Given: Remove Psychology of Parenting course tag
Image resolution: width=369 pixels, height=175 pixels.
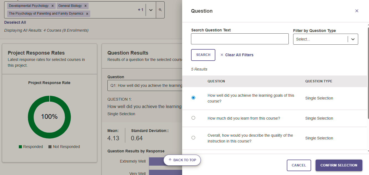Looking at the screenshot, I should tap(87, 14).
